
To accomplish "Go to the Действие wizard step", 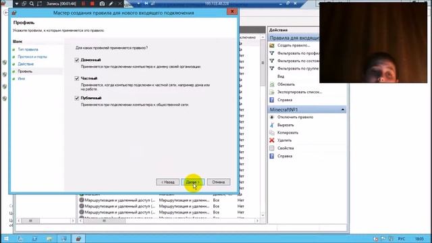I will (x=26, y=64).
